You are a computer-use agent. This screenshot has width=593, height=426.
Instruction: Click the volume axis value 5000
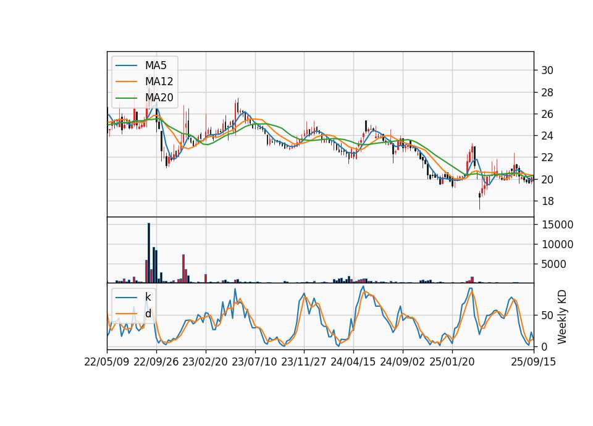[553, 264]
